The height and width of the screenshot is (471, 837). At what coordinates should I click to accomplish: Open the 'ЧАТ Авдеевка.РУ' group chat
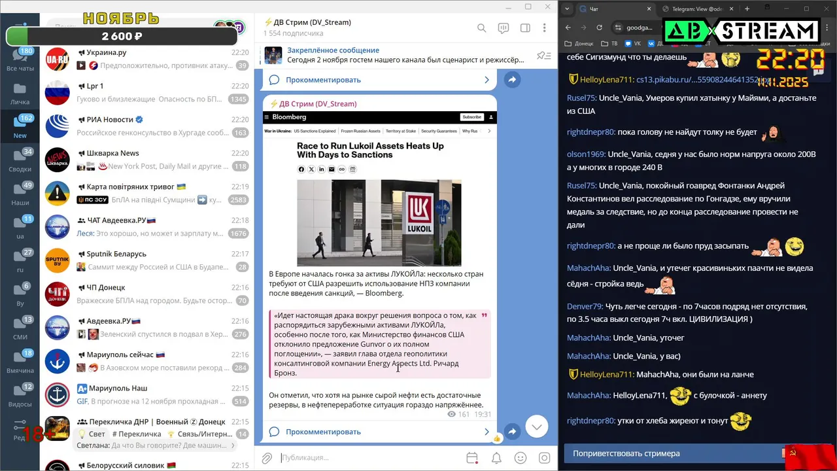coord(147,226)
